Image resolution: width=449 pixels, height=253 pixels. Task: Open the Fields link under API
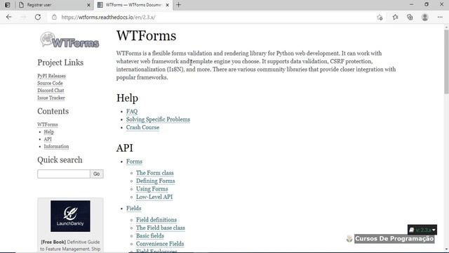pos(134,208)
